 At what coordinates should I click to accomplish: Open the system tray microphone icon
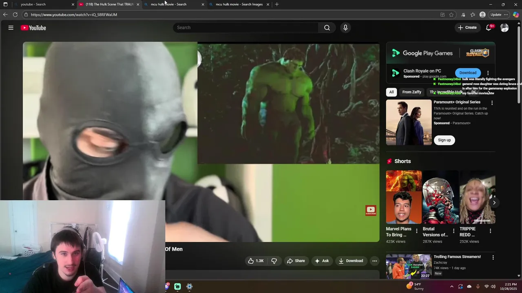[478, 286]
